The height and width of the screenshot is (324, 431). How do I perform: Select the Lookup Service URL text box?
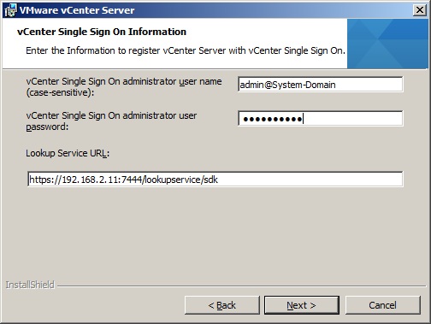(215, 180)
